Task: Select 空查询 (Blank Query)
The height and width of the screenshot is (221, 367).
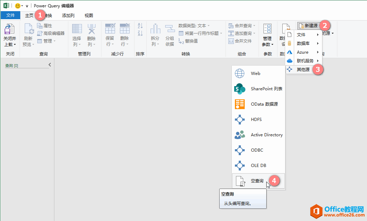Action: pos(258,181)
